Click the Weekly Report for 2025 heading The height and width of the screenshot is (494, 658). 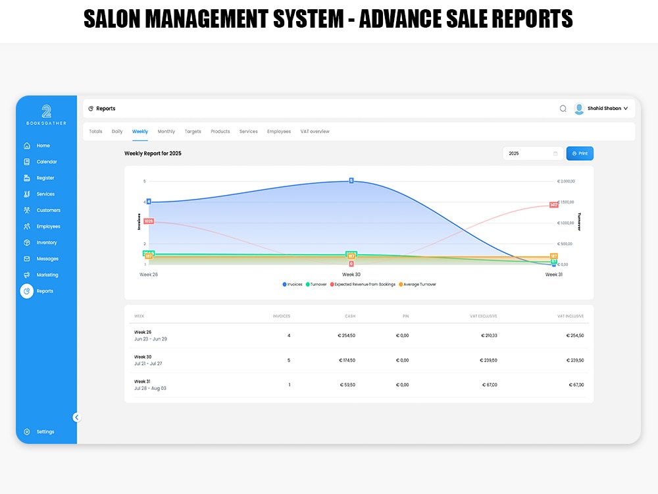(153, 153)
